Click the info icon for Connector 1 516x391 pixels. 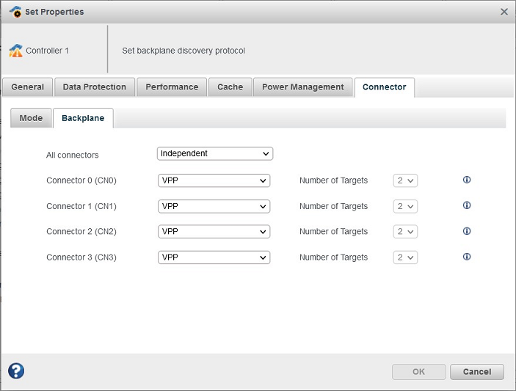467,205
